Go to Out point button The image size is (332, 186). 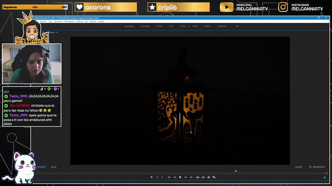pos(191,177)
